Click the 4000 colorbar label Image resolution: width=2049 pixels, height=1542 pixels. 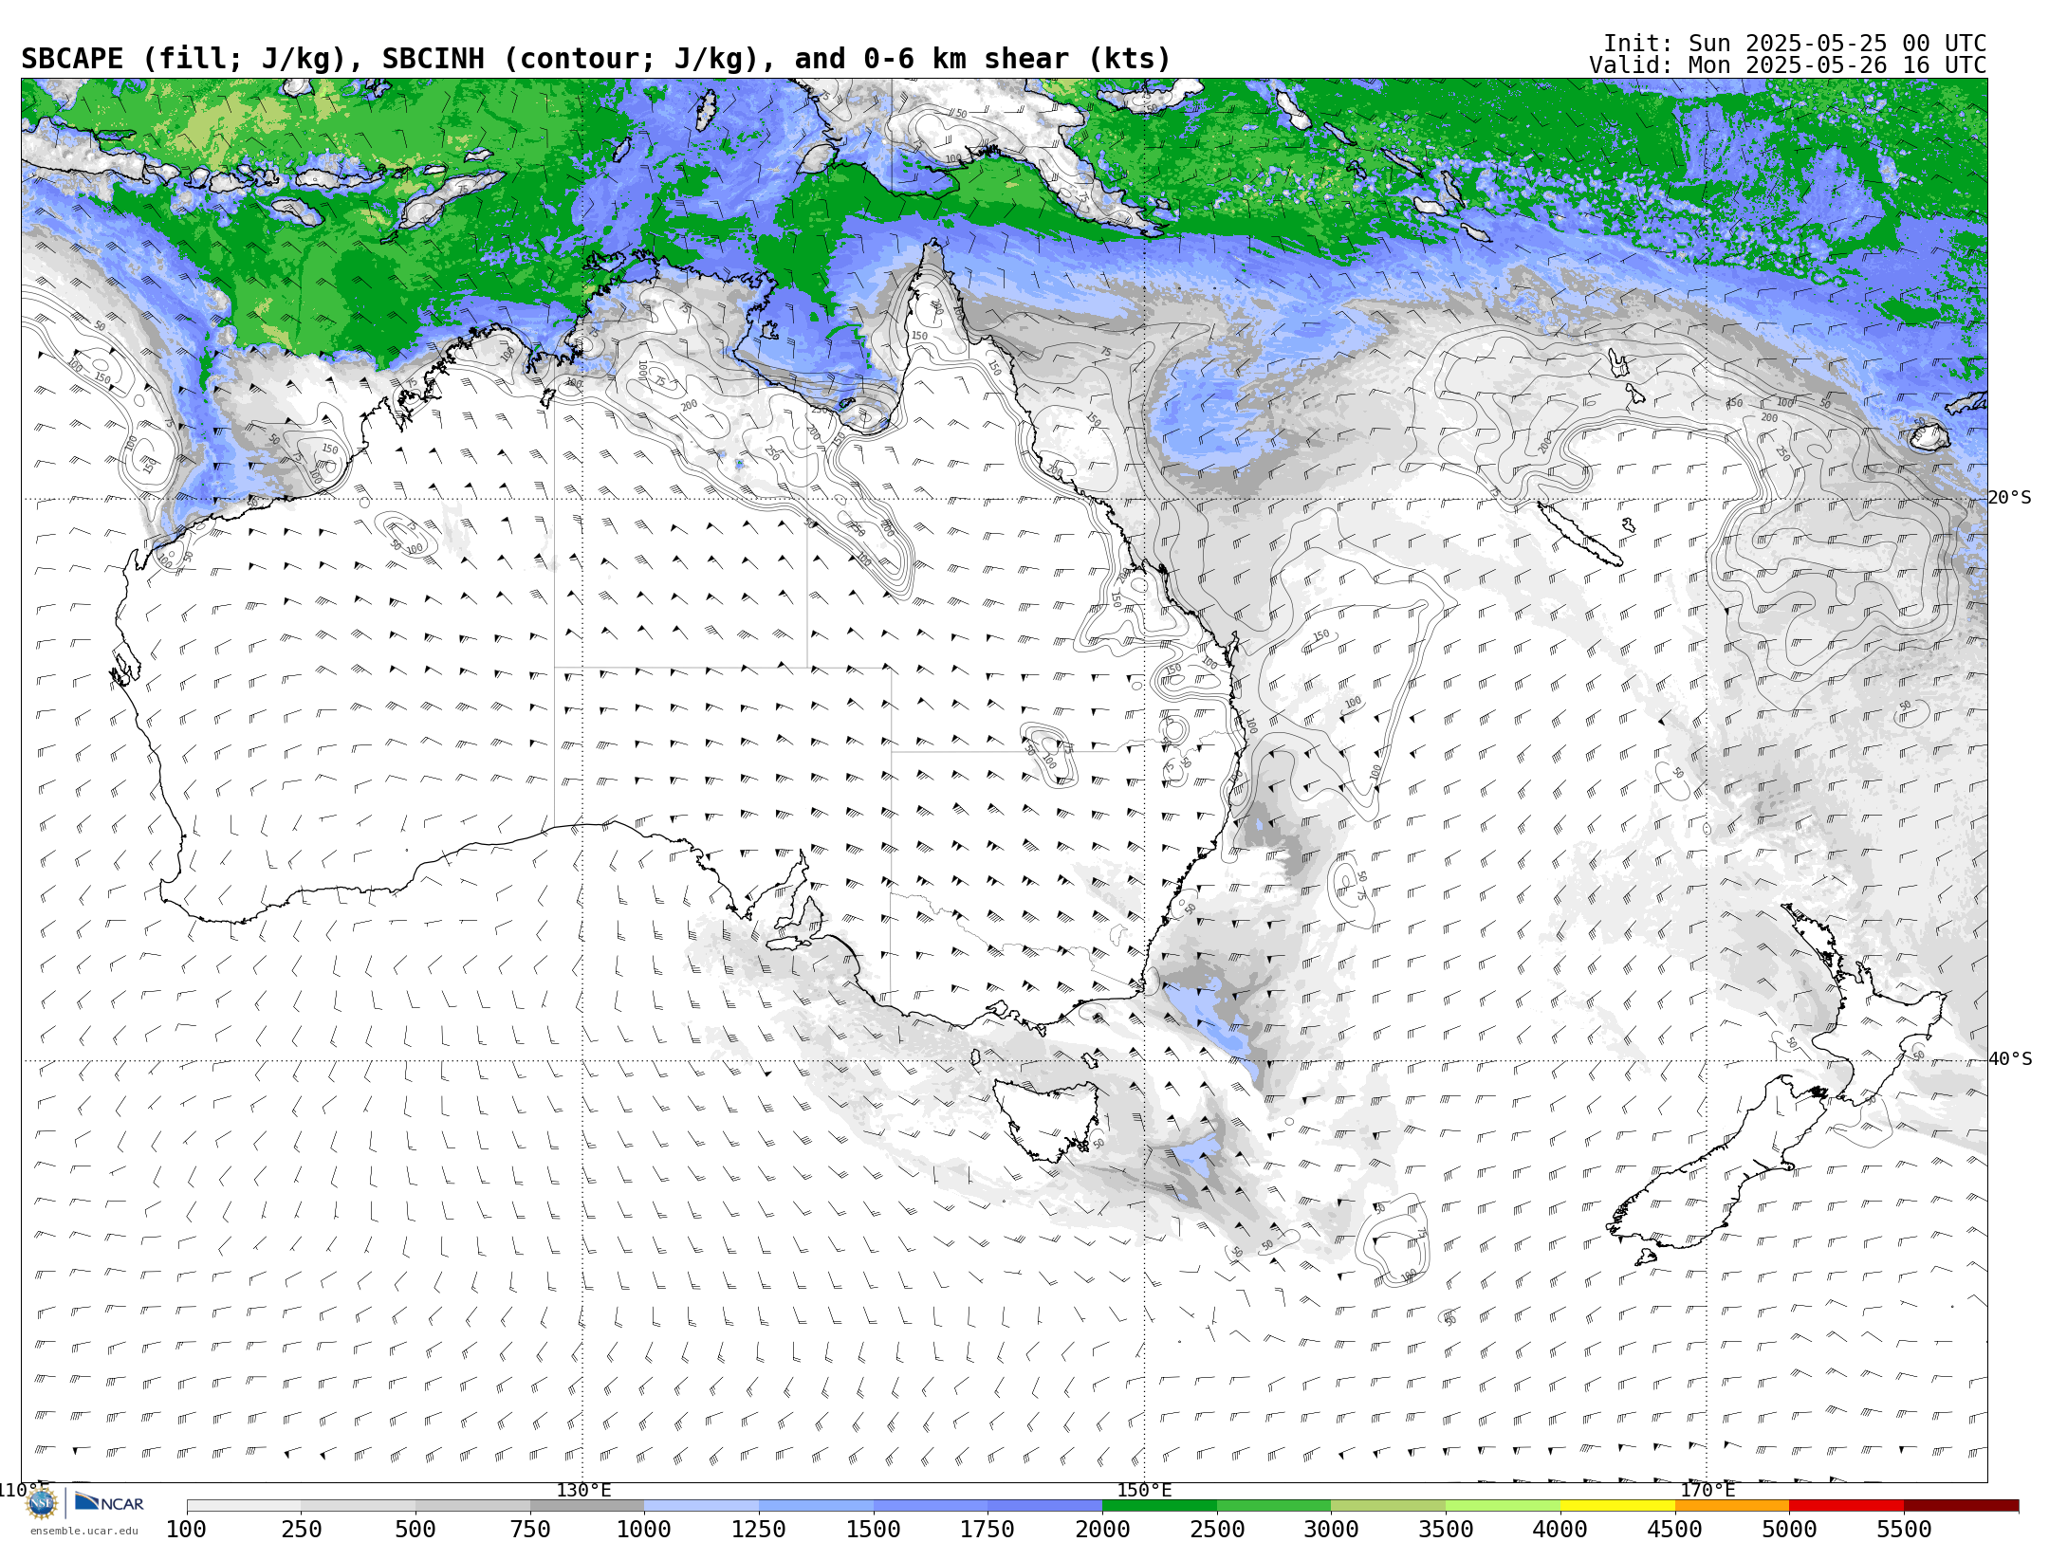tap(1560, 1529)
